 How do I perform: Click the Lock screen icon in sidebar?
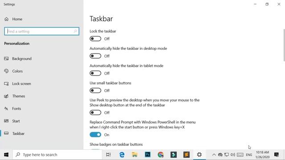coord(6,84)
